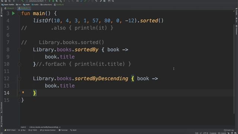Click the listOf call on line 4

point(42,21)
